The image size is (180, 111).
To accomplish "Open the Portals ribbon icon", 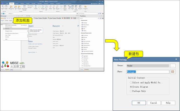I will [6, 8].
